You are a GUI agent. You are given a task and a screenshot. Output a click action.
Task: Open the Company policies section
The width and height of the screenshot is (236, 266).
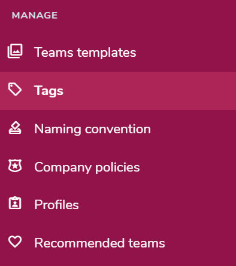pyautogui.click(x=118, y=167)
